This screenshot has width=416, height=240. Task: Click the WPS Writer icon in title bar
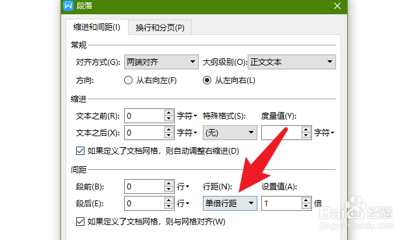[68, 6]
